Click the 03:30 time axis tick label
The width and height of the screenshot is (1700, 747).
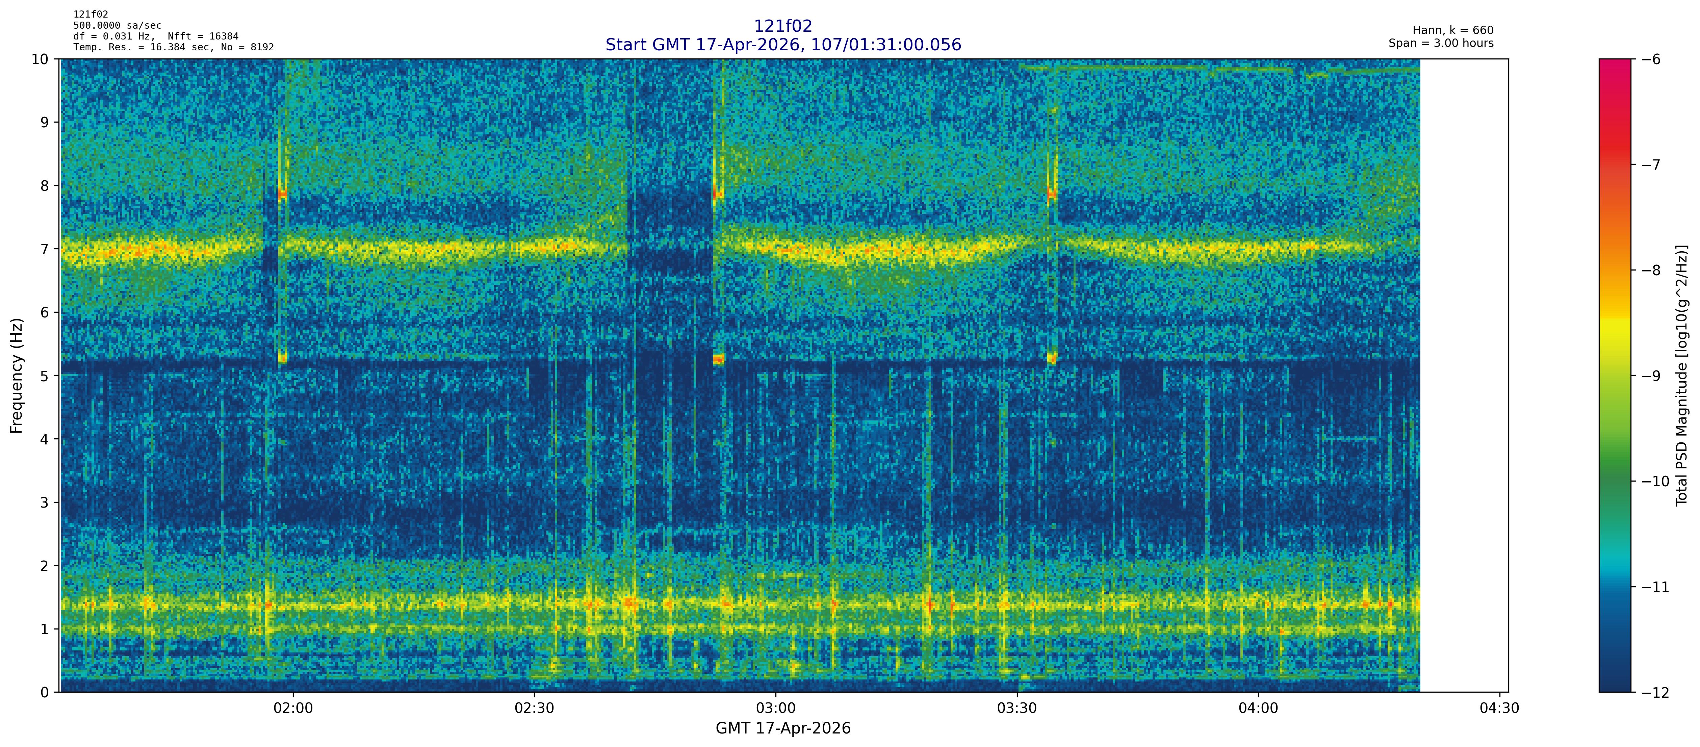coord(1017,709)
